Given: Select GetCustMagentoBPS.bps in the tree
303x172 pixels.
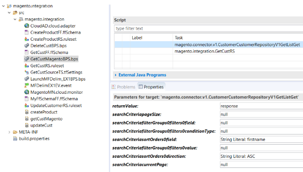Looking at the screenshot, I should coord(54,59).
